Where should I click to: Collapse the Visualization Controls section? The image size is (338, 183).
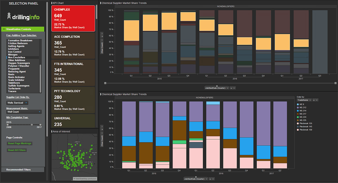4,29
